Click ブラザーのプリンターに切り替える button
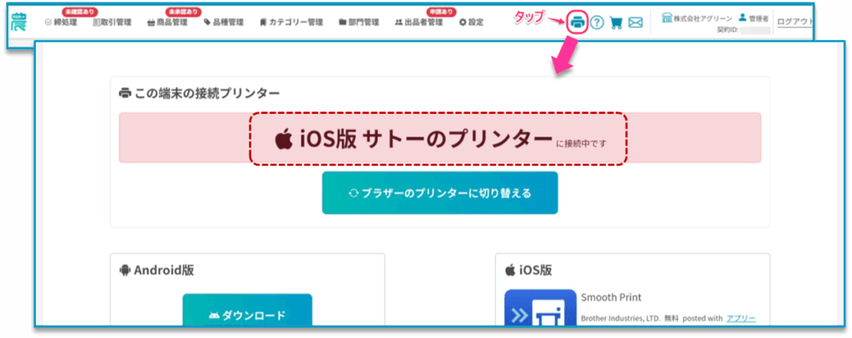This screenshot has height=338, width=852. 440,193
